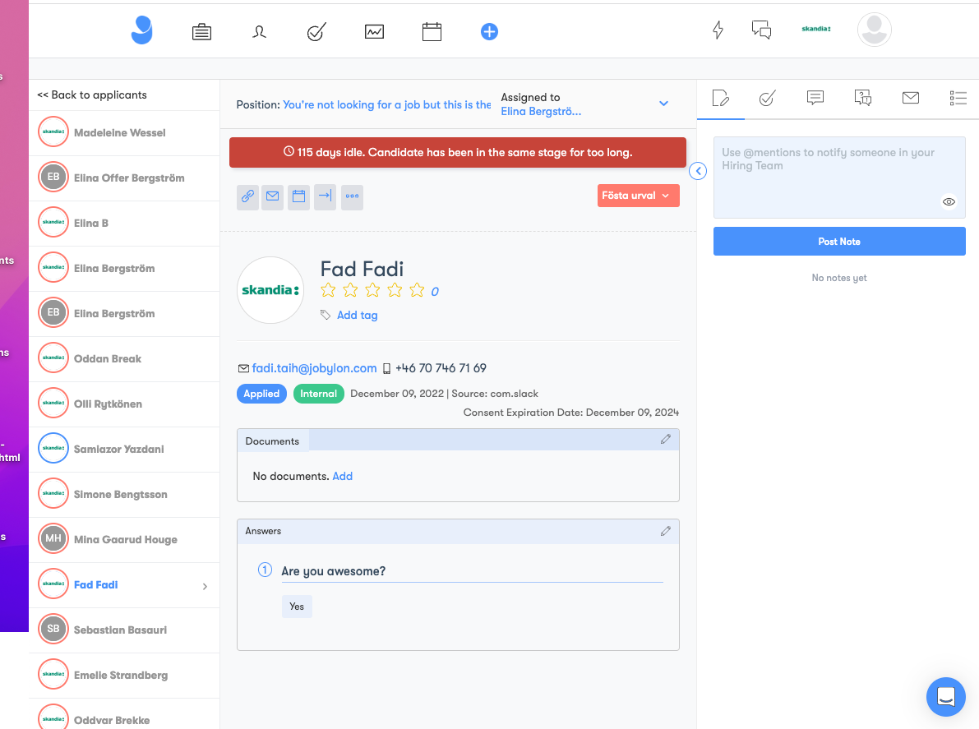
Task: Click the blue plus create icon
Action: coord(489,31)
